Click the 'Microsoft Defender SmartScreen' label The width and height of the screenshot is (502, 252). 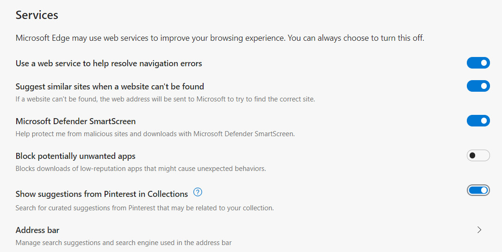click(75, 121)
